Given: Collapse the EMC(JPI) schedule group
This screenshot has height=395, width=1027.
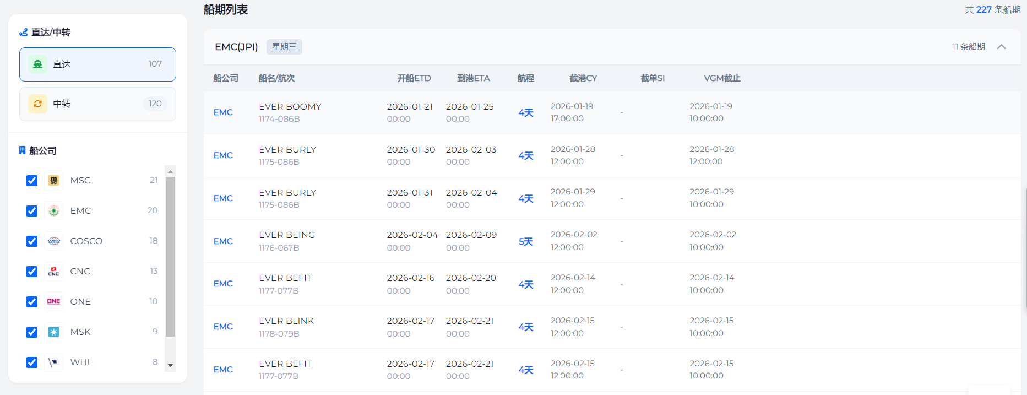Looking at the screenshot, I should [1001, 47].
